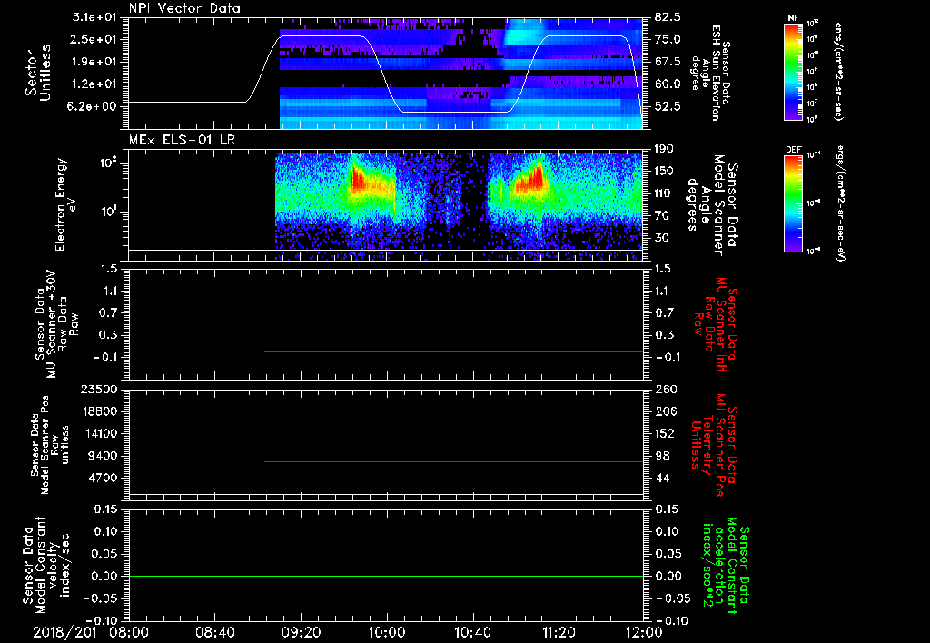Click the 152 telemetry tick label
930x643 pixels.
click(x=665, y=433)
